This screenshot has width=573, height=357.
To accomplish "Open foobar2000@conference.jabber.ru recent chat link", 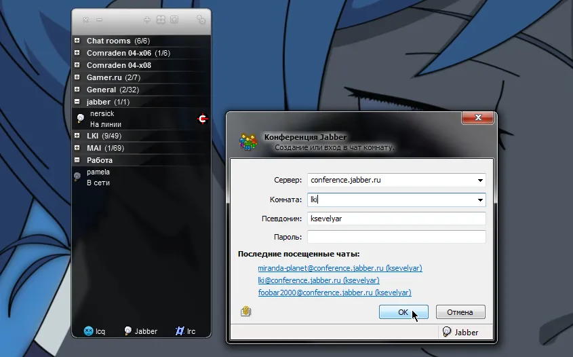I will (334, 293).
